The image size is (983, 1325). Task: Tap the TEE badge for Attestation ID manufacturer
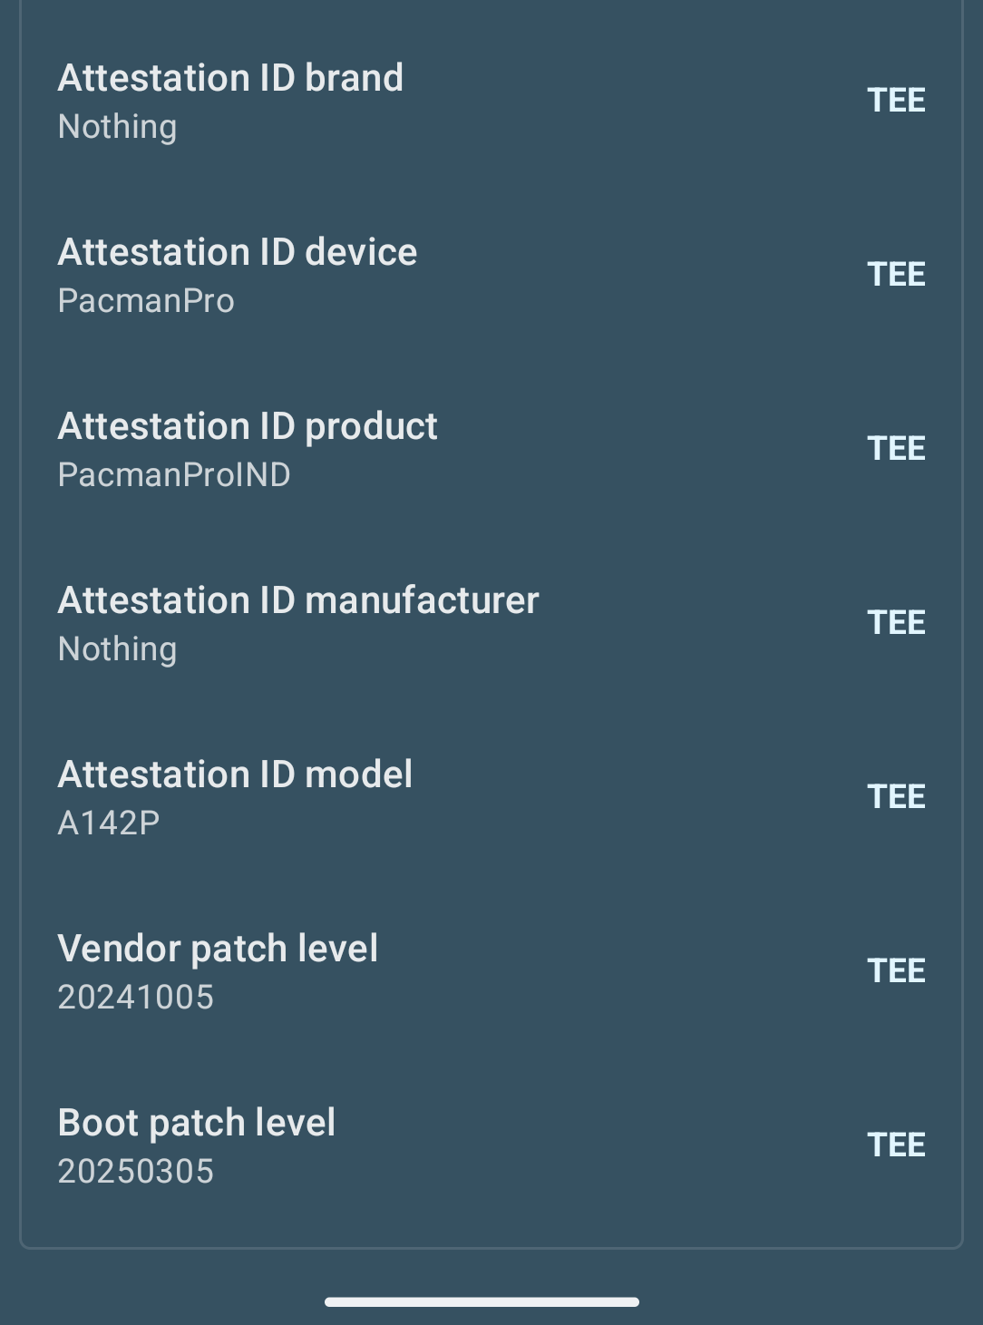point(896,623)
